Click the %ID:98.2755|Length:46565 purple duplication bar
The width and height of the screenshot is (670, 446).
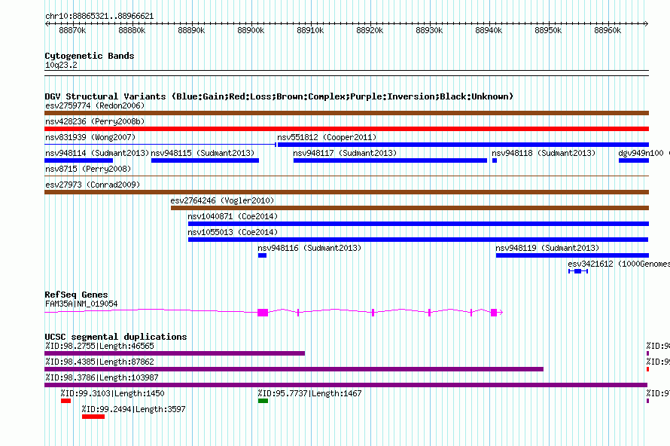pos(175,353)
